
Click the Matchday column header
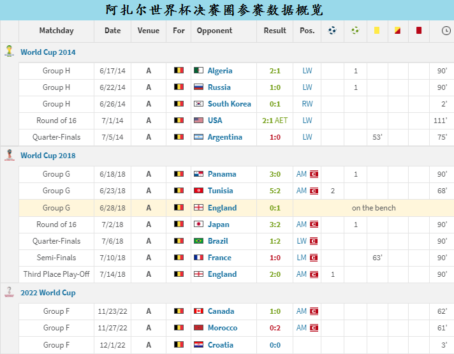[x=56, y=31]
